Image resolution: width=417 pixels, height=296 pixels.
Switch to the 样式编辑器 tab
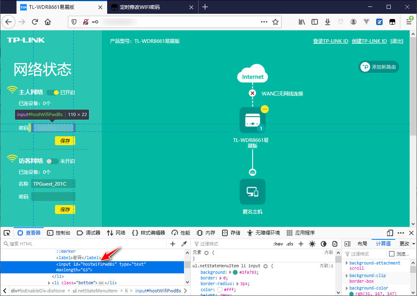[x=148, y=233]
